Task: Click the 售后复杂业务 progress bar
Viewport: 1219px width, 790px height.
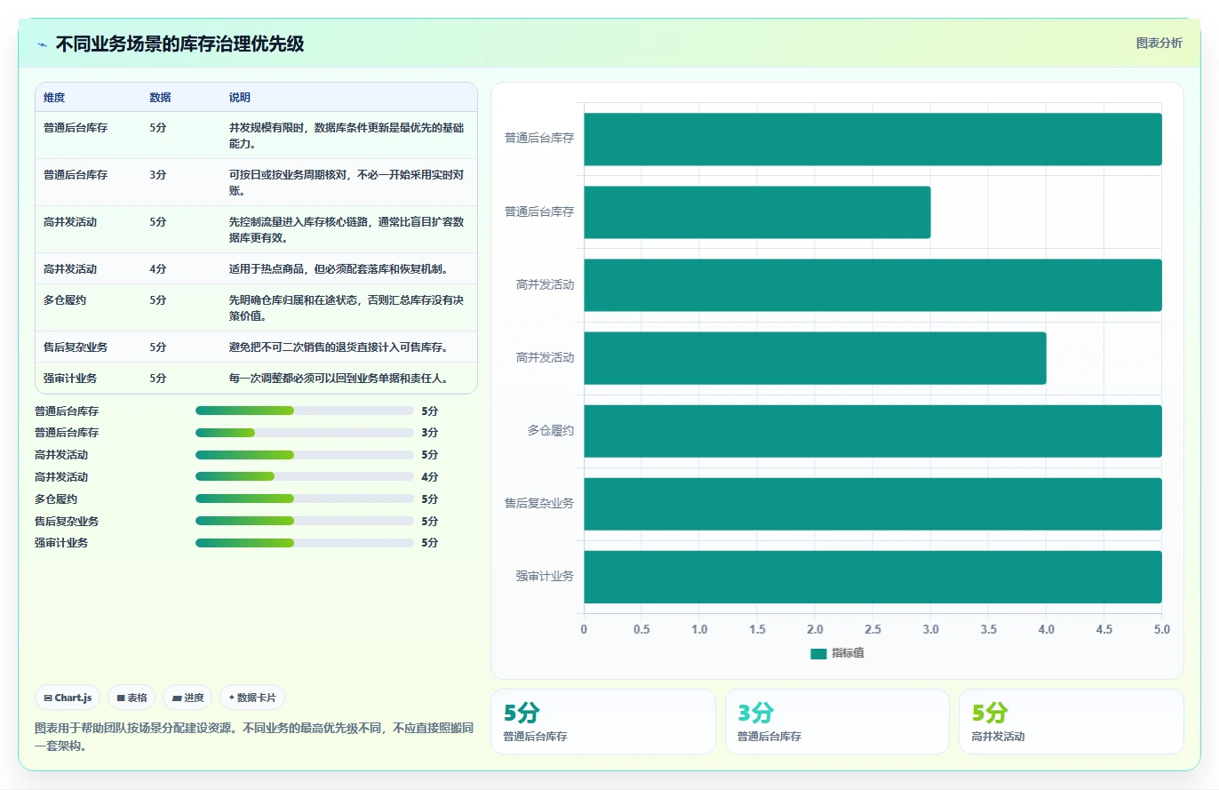Action: tap(305, 521)
